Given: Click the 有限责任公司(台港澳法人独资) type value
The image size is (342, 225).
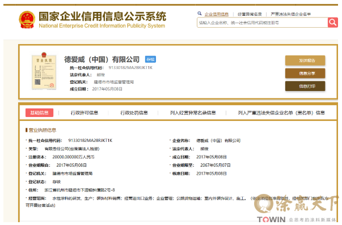Looking at the screenshot, I should coord(72,149).
